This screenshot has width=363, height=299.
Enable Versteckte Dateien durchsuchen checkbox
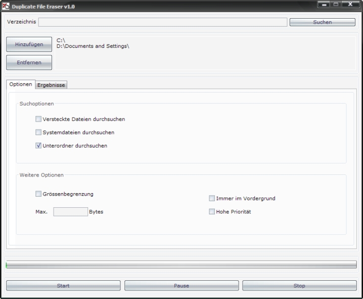point(38,119)
